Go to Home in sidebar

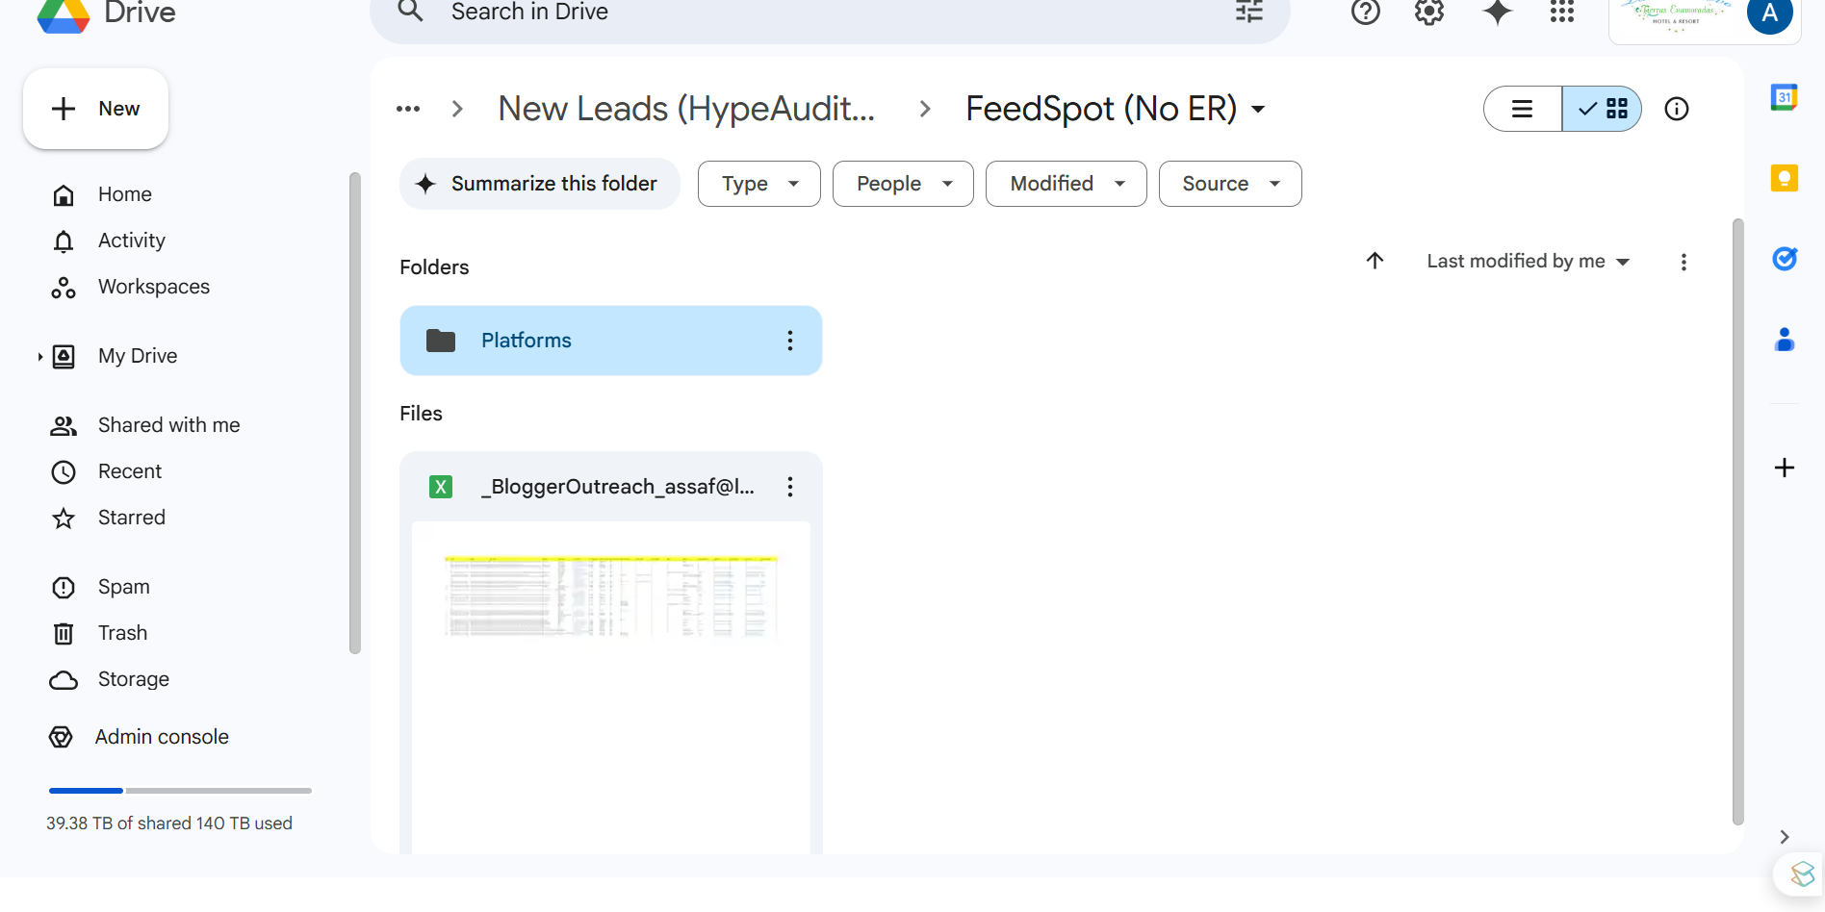pyautogui.click(x=125, y=194)
